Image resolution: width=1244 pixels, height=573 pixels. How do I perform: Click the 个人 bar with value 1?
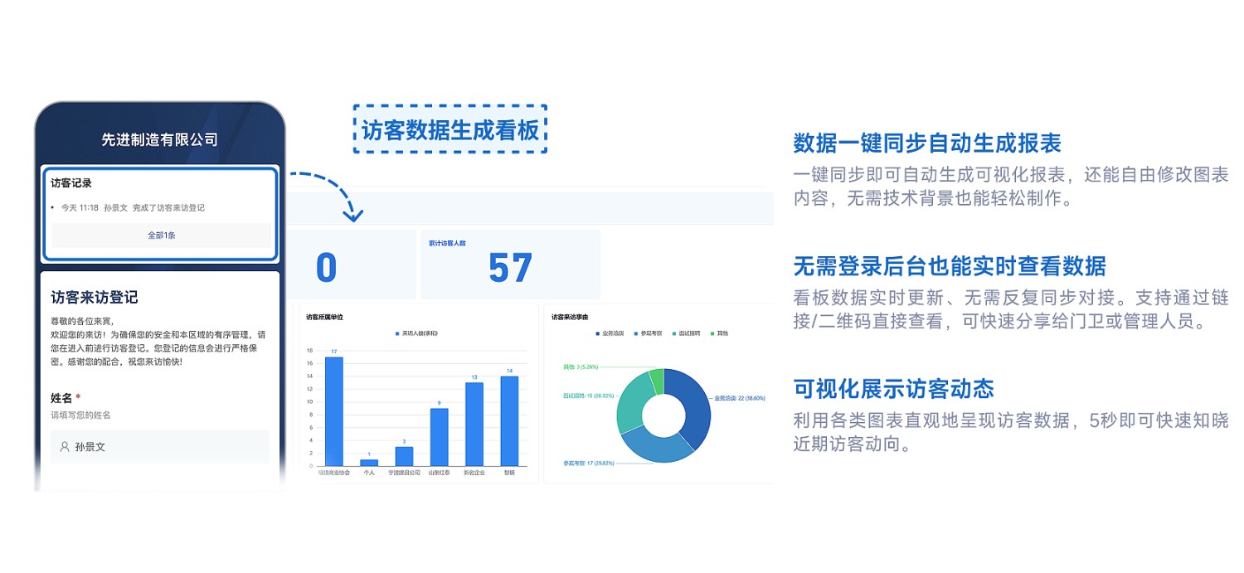369,463
